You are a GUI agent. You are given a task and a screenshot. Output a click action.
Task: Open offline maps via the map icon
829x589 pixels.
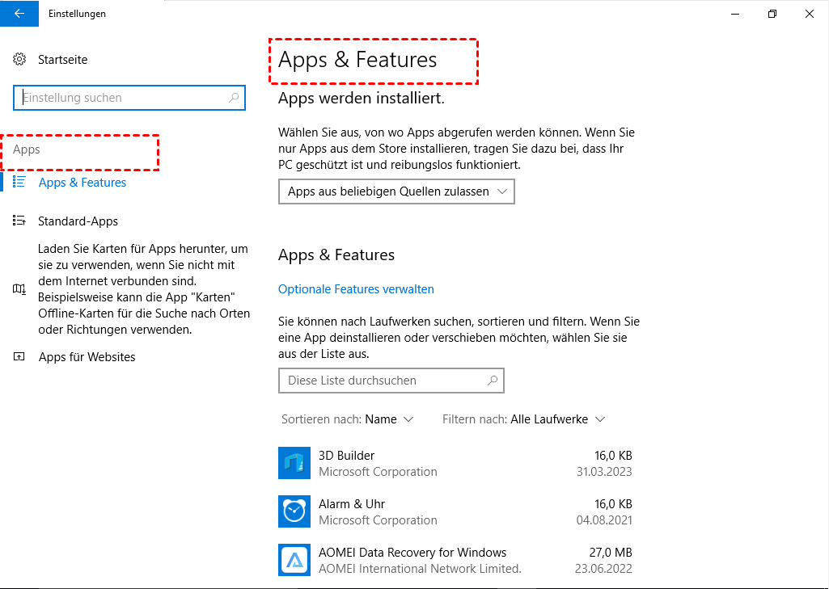(19, 289)
